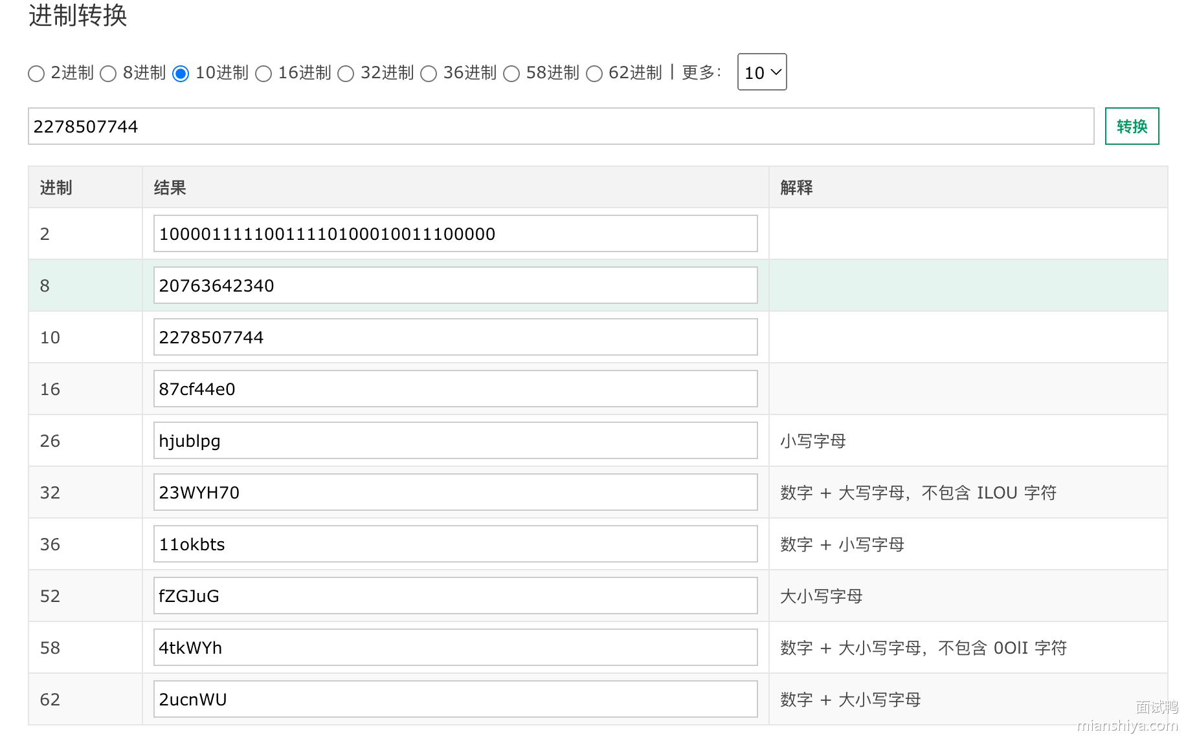Select the hex result 87cf44e0 field
This screenshot has width=1186, height=741.
click(x=455, y=389)
